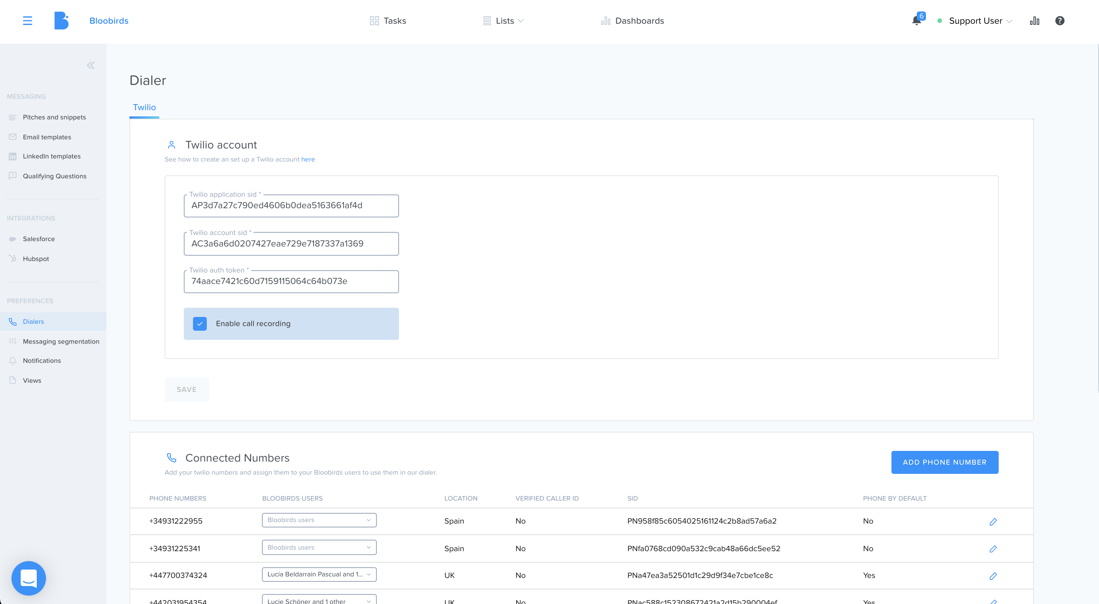
Task: Click the SAVE button
Action: [186, 389]
